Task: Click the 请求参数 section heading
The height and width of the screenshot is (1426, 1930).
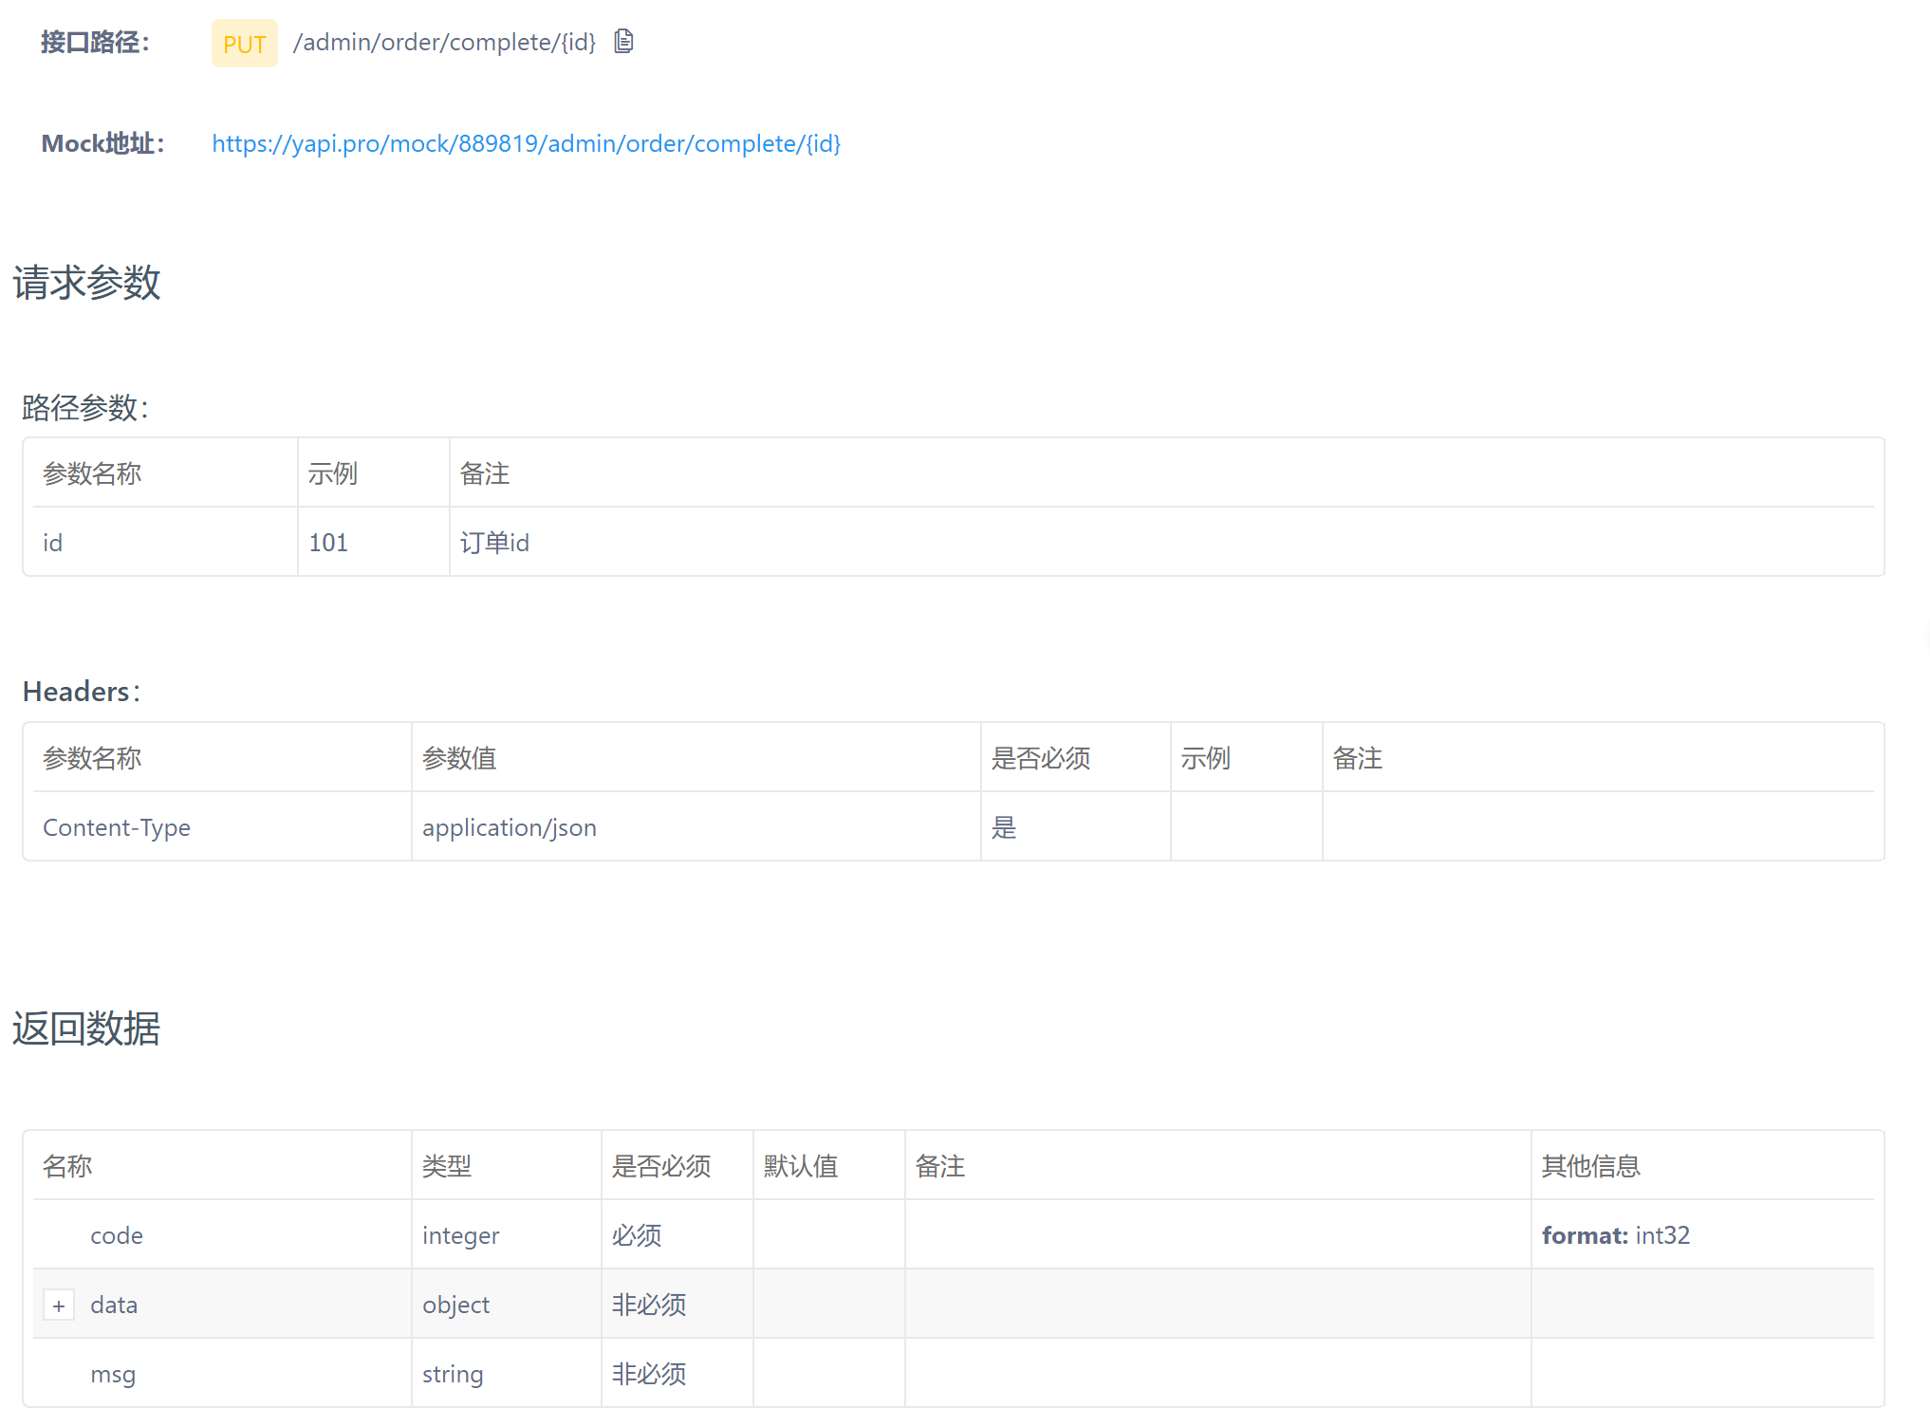Action: point(86,283)
